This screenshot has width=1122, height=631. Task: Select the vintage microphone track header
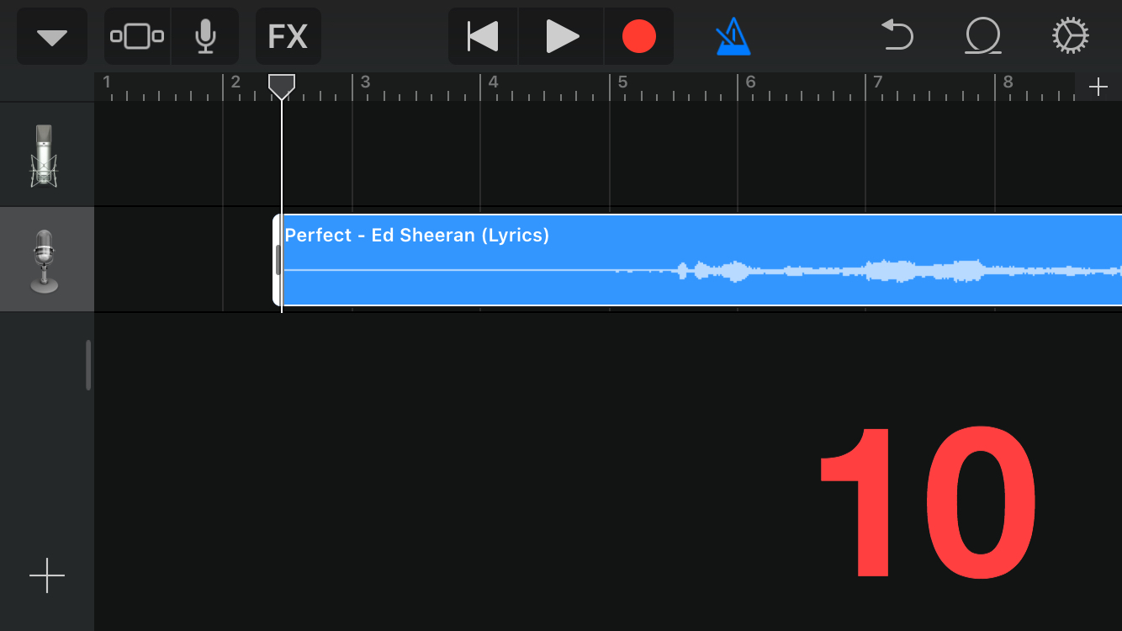pos(46,260)
